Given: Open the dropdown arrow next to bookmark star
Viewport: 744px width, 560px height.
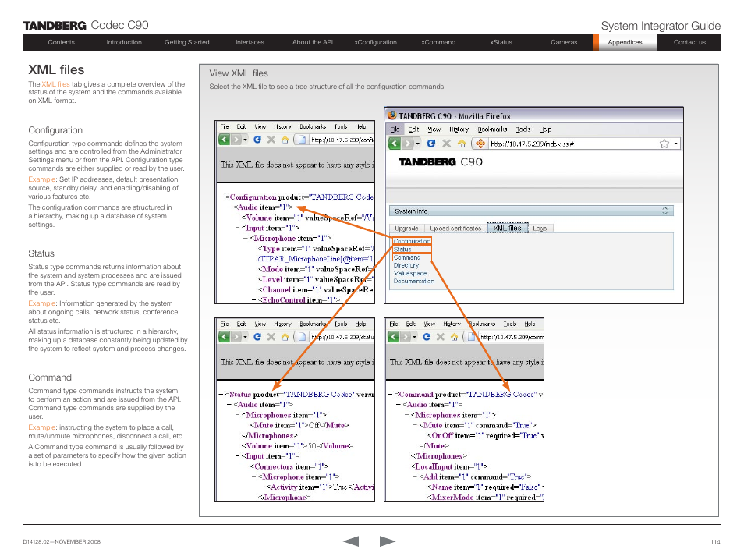Looking at the screenshot, I should coord(675,144).
